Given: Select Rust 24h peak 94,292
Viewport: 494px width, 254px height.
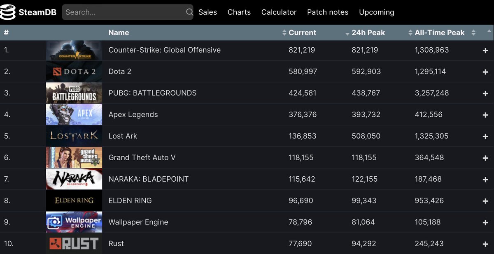Looking at the screenshot, I should pyautogui.click(x=364, y=243).
